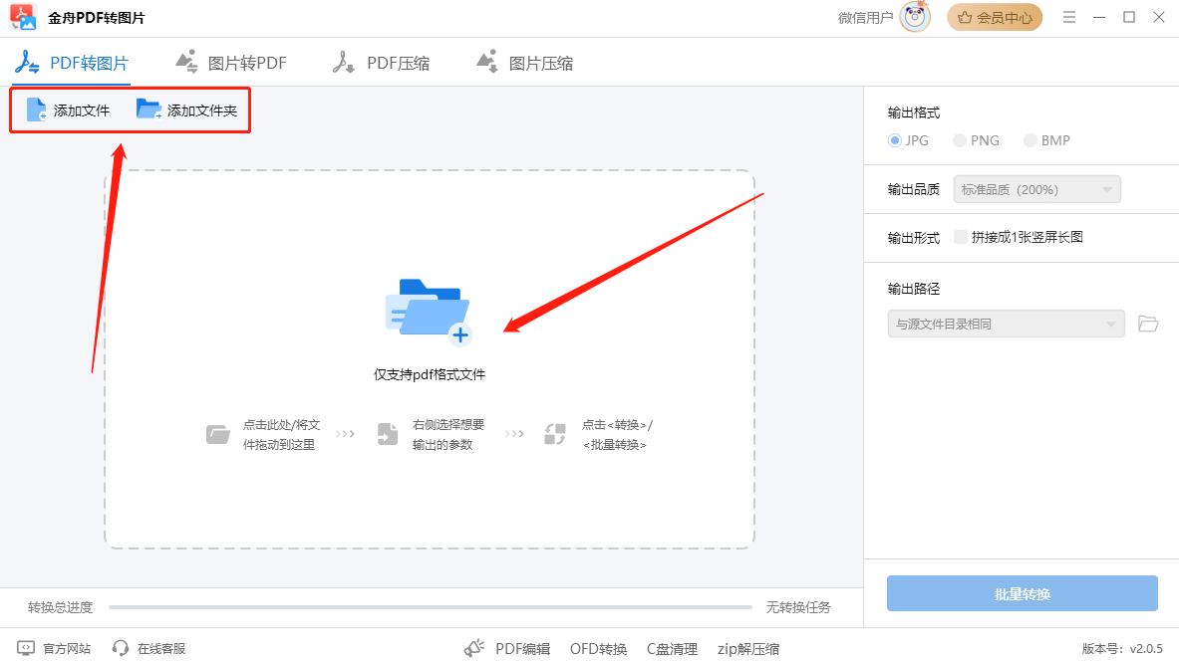The image size is (1179, 662).
Task: Click the 官方网站 monitor icon
Action: pos(26,648)
